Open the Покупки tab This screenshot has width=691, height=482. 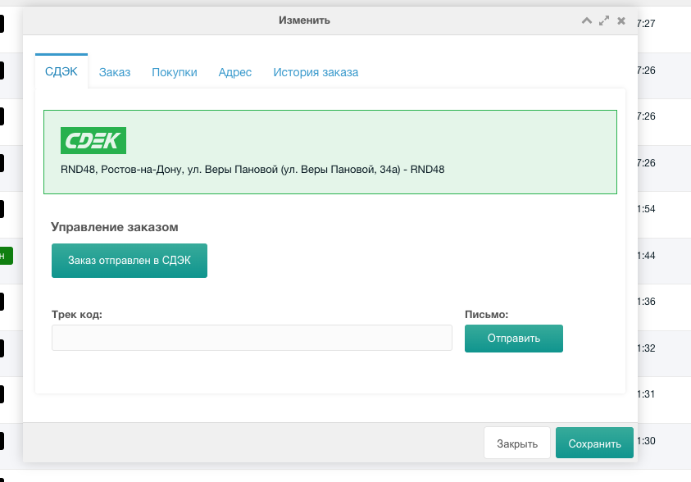point(175,72)
